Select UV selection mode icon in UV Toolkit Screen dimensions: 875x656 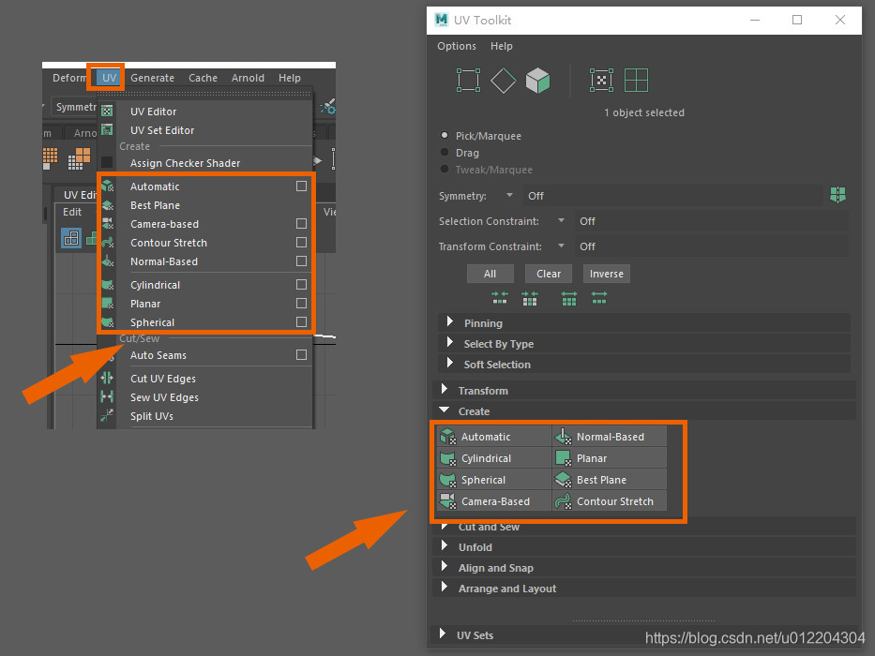click(468, 81)
